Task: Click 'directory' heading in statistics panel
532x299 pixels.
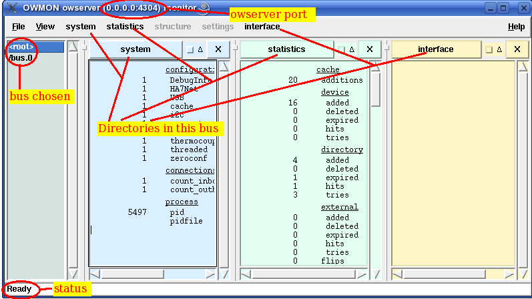Action: coord(342,149)
